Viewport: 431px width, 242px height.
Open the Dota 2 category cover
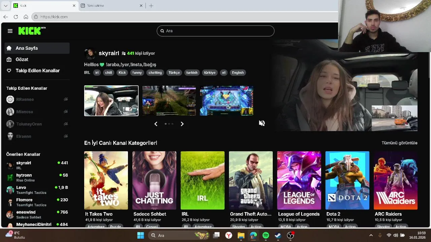coord(347,180)
